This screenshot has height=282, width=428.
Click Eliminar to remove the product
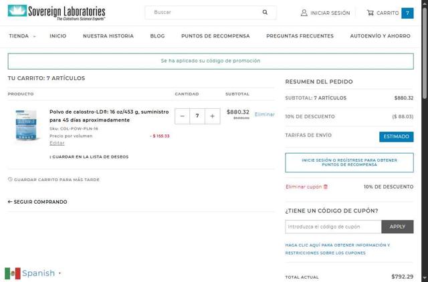[265, 114]
